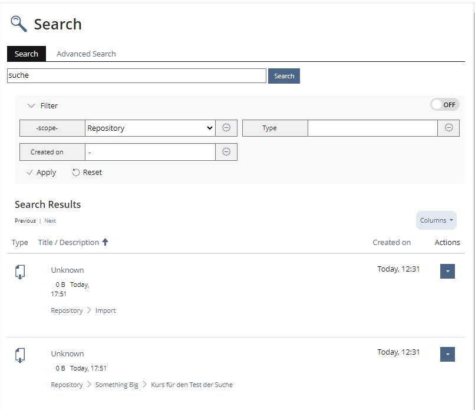The height and width of the screenshot is (410, 475).
Task: Remove the scope filter with minus icon
Action: pyautogui.click(x=226, y=128)
